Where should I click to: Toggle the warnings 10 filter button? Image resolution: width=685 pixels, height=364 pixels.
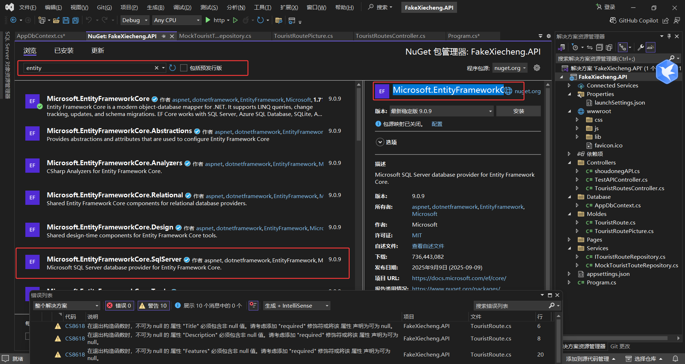tap(153, 305)
